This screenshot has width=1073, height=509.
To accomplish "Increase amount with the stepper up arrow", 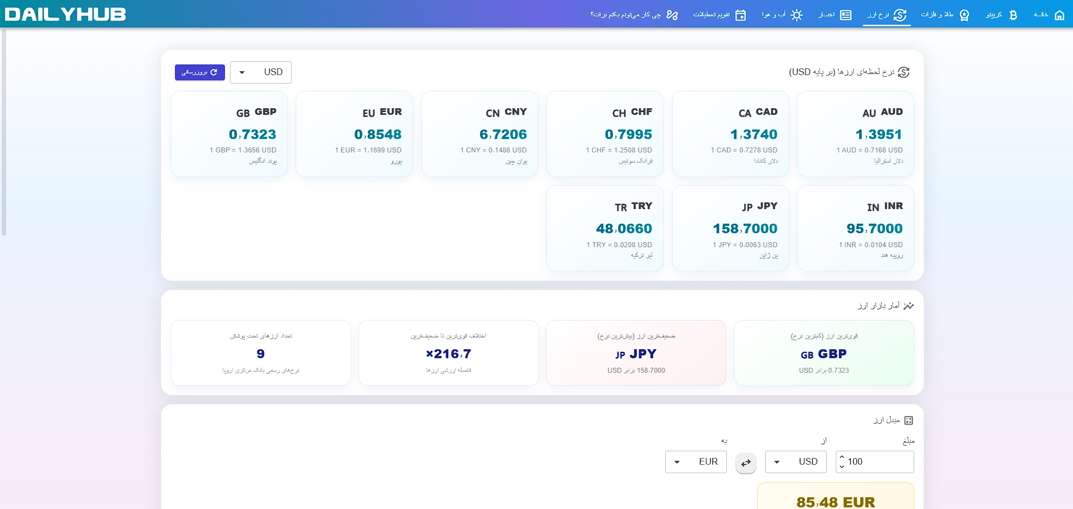I will tap(842, 457).
